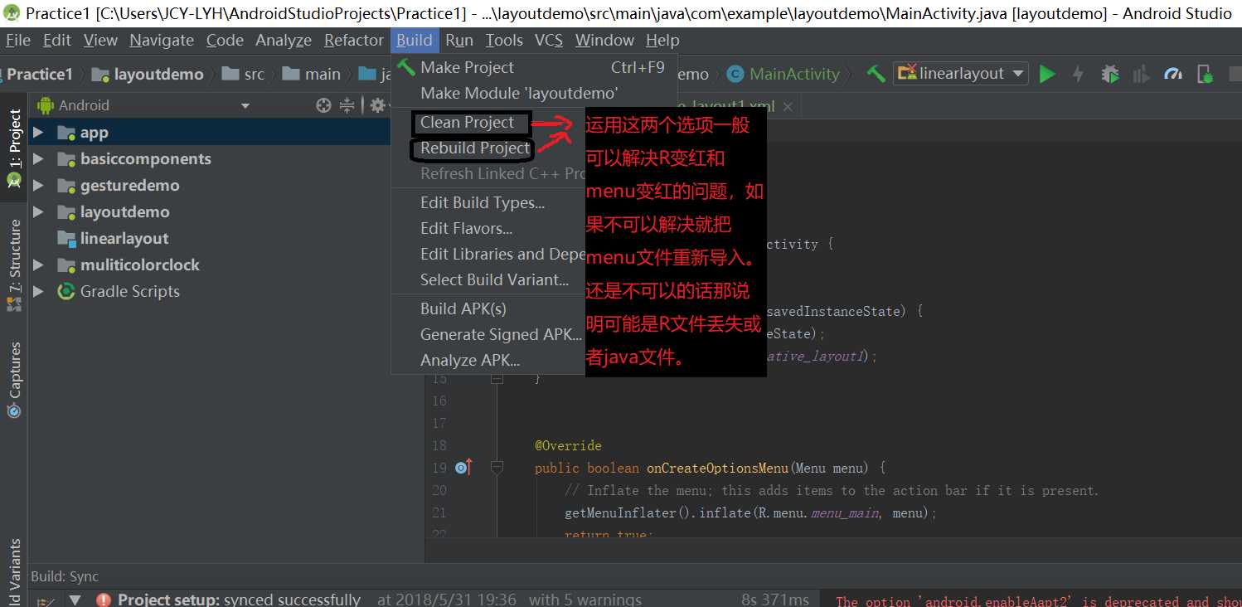Click the collapse all icon in Project panel
This screenshot has height=607, width=1242.
(x=347, y=105)
